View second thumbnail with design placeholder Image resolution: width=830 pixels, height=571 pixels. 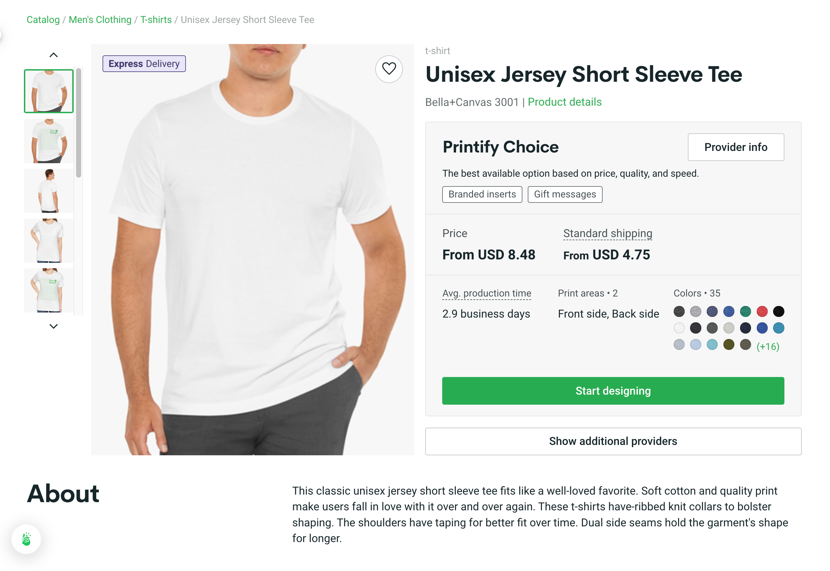tap(49, 141)
